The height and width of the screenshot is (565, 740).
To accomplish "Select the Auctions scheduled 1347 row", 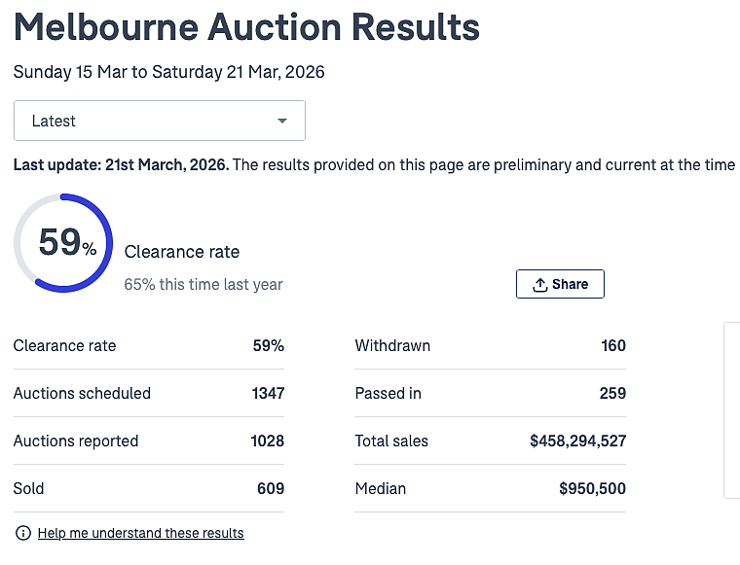I will point(149,393).
